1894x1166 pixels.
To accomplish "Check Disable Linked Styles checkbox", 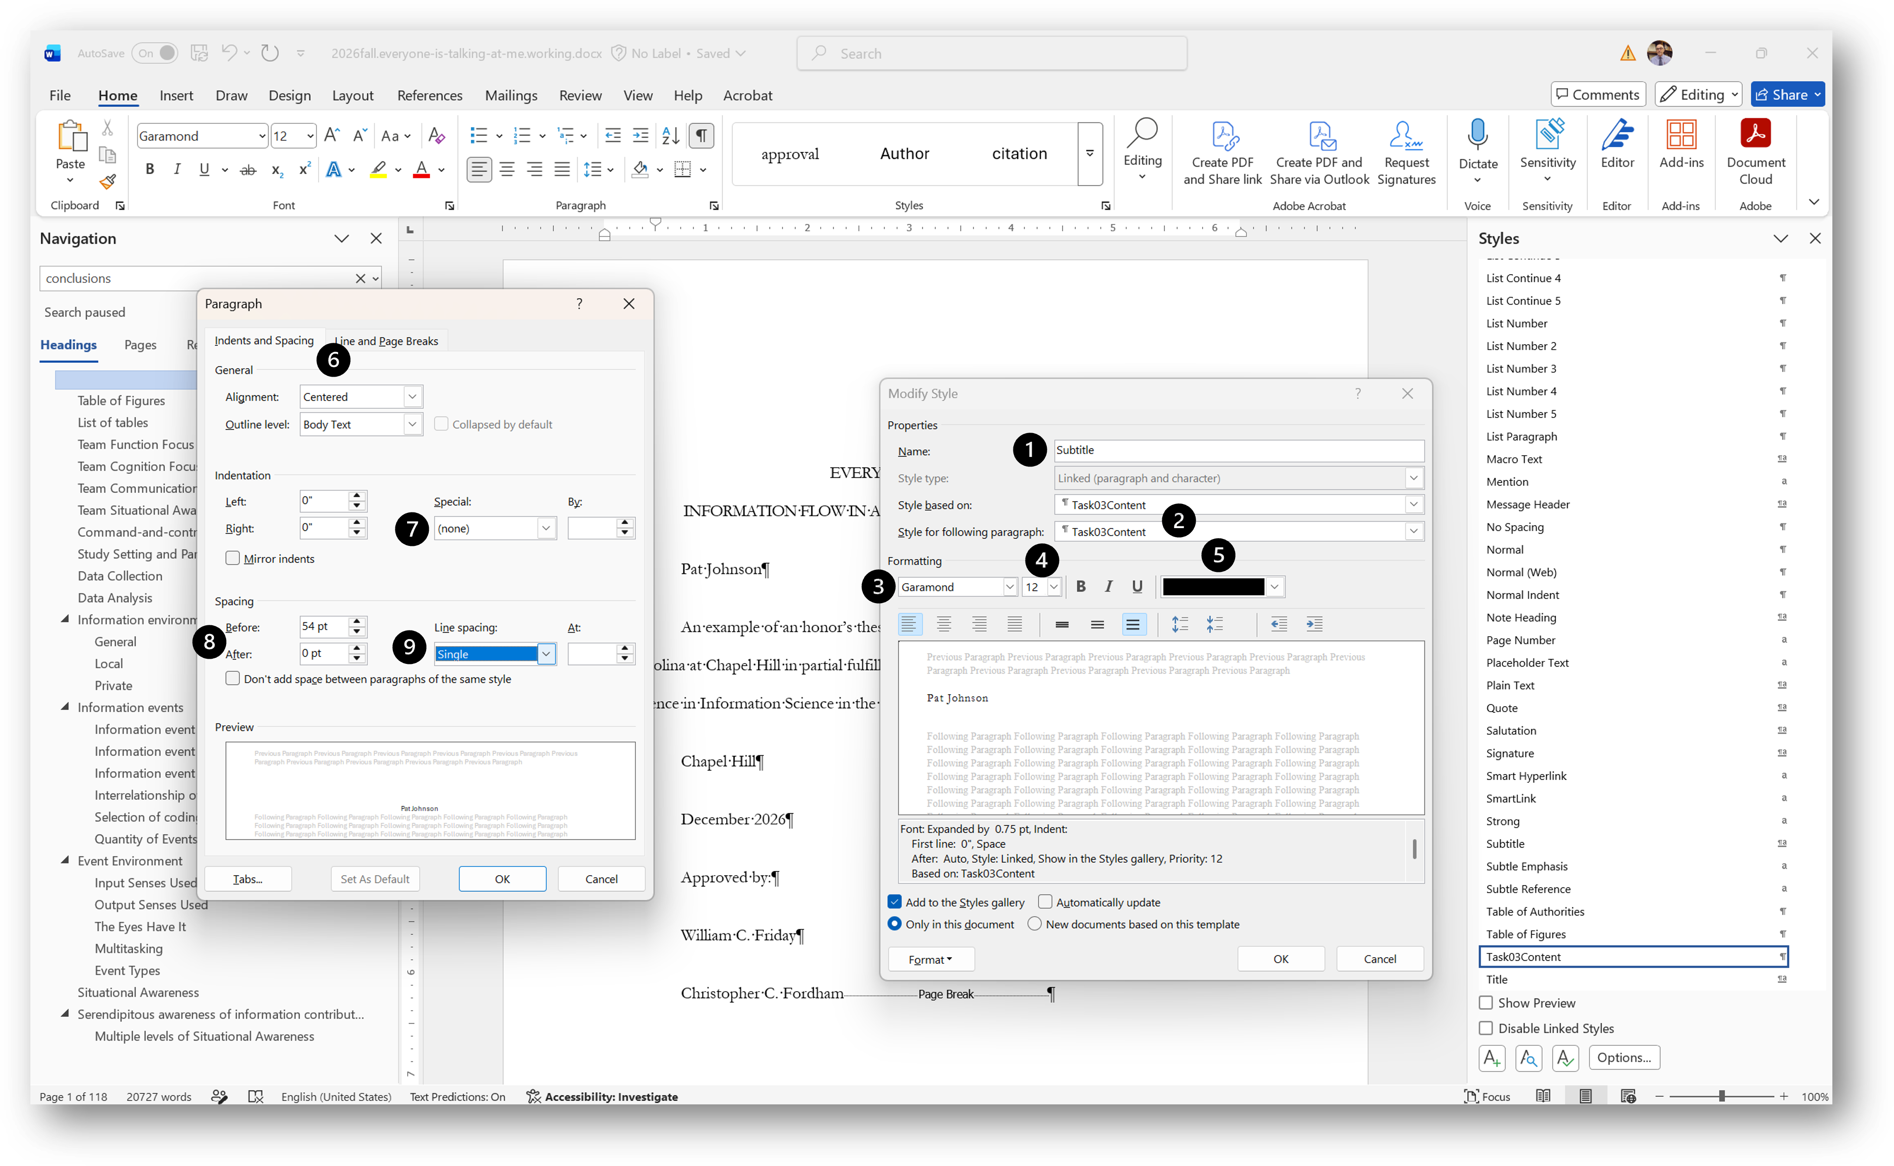I will coord(1485,1028).
